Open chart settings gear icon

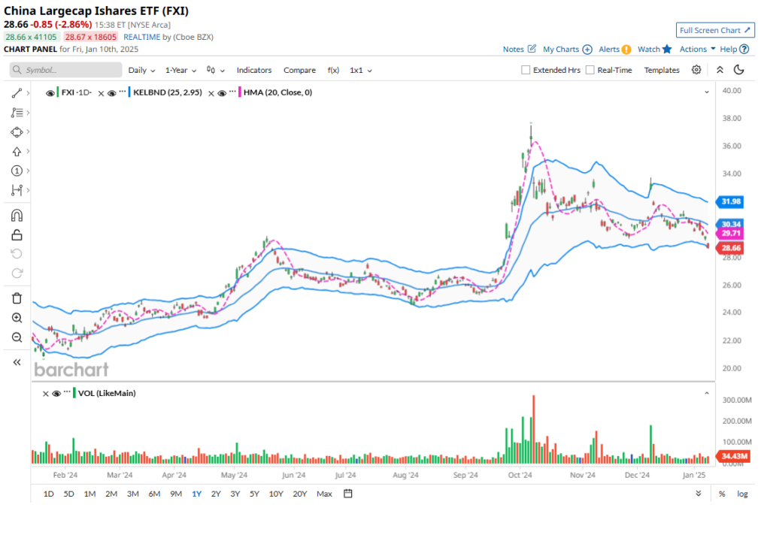coord(696,70)
